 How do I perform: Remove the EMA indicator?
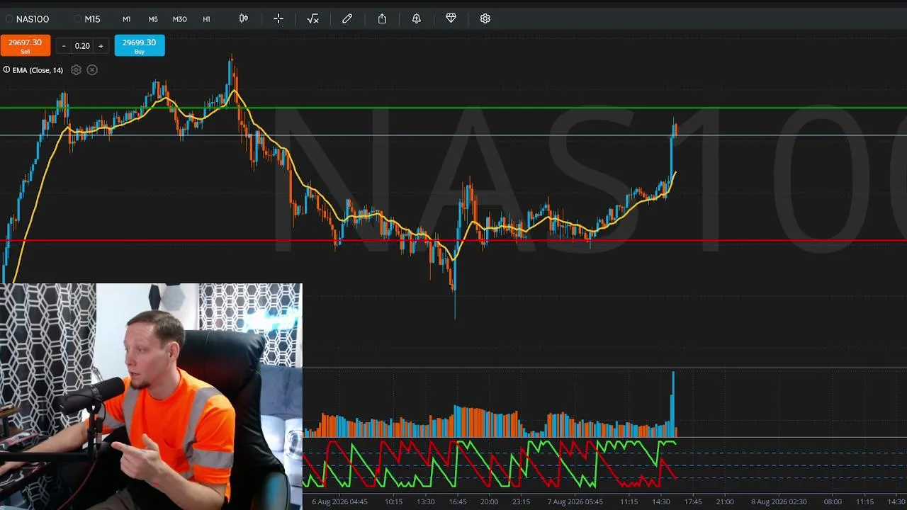(92, 69)
